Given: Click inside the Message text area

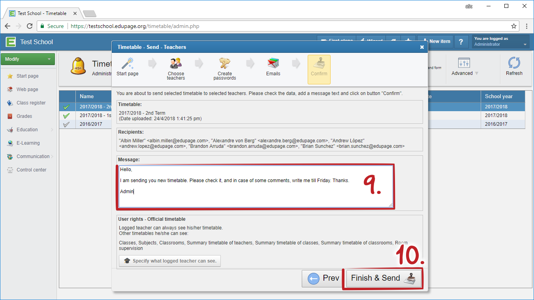Looking at the screenshot, I should pyautogui.click(x=256, y=186).
